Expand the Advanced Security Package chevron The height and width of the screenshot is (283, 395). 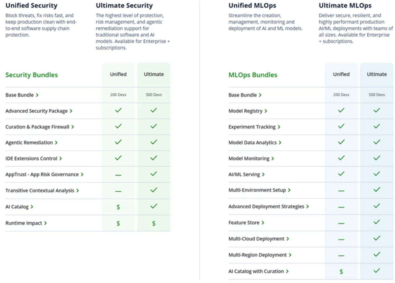pos(71,111)
